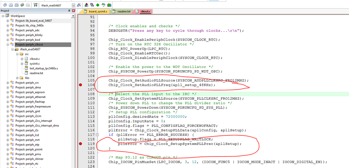The width and height of the screenshot is (349, 168).
Task: Select the clkout.c editor tab
Action: [144, 11]
